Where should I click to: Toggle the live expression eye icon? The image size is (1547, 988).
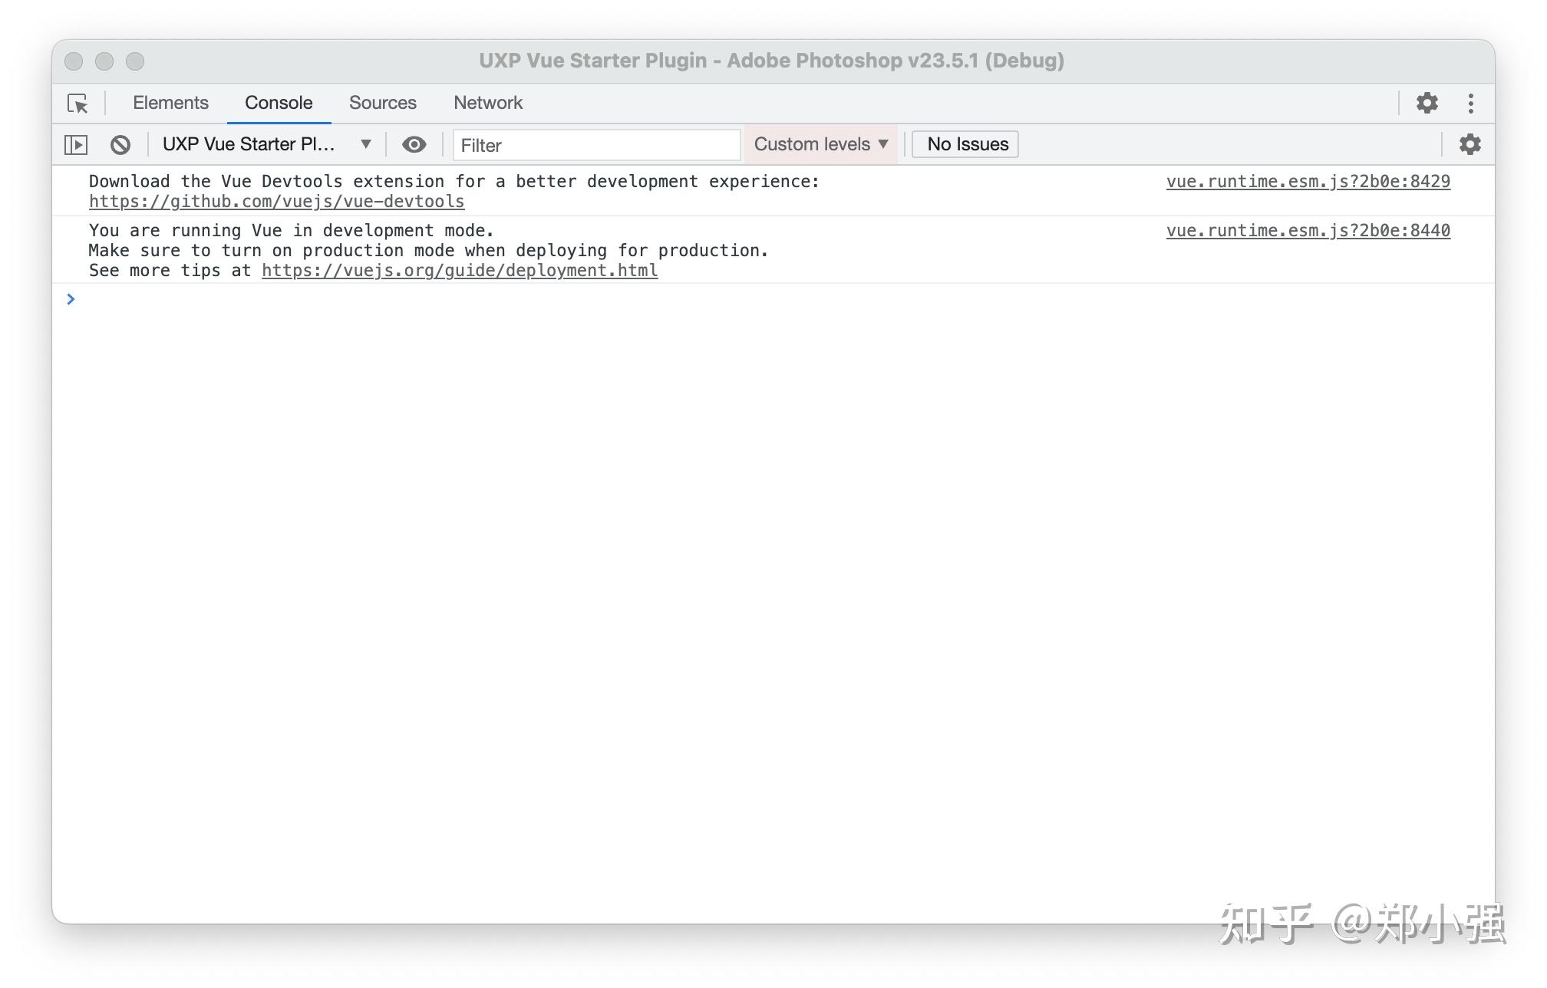coord(414,144)
